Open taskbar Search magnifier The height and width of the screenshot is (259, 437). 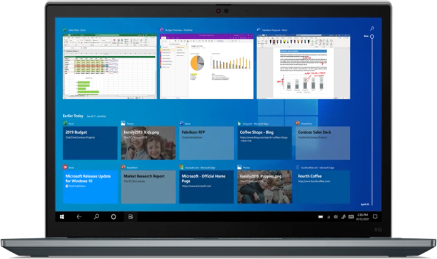point(96,217)
